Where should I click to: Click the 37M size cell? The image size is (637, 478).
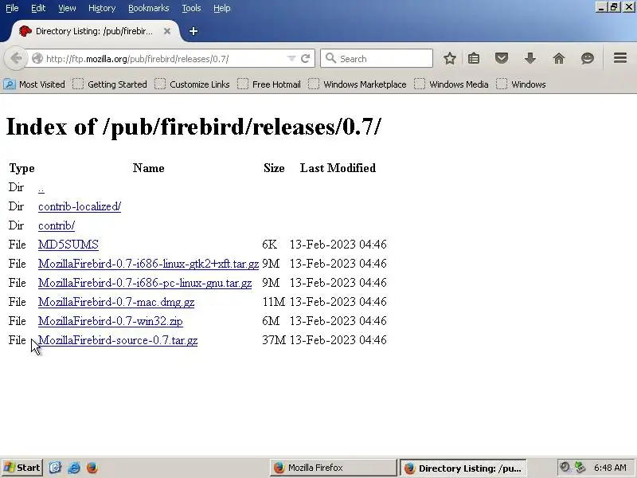pos(274,340)
